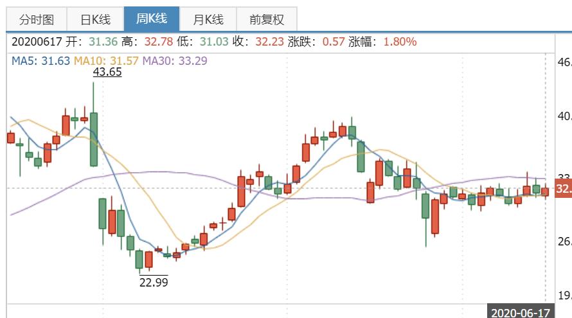This screenshot has height=318, width=572.
Task: Click the tall green candle below 43.65
Action: (94, 139)
